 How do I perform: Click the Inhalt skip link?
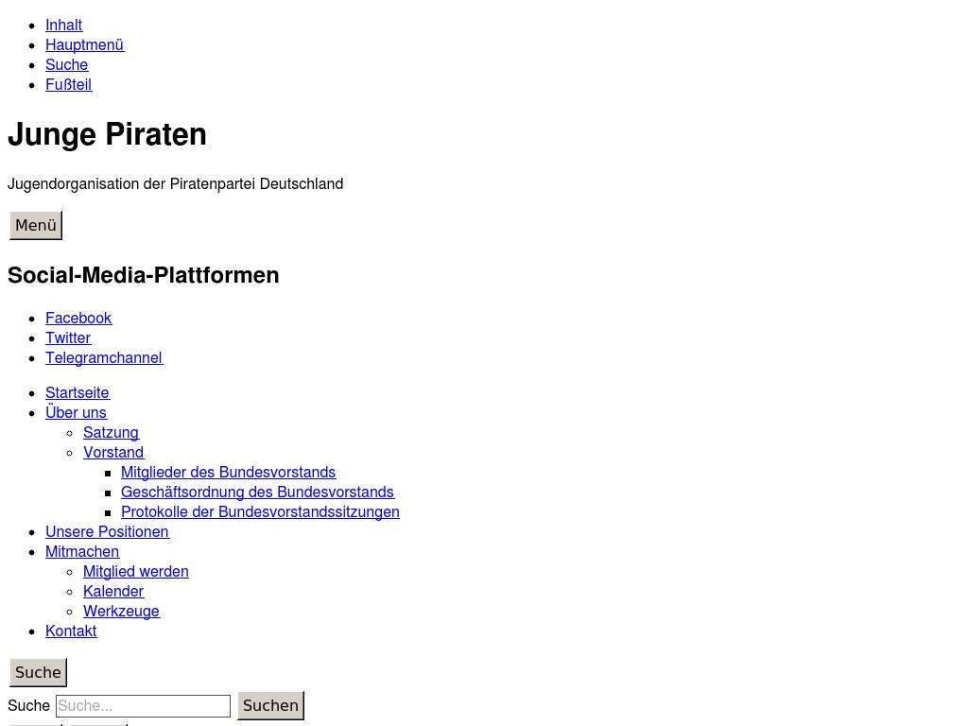(63, 25)
